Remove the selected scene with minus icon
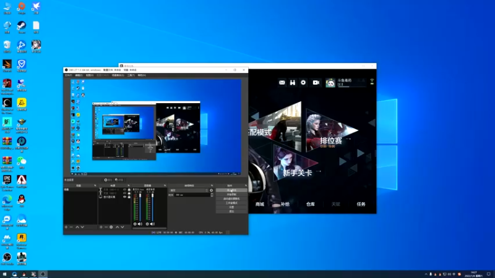This screenshot has height=278, width=495. [71, 227]
